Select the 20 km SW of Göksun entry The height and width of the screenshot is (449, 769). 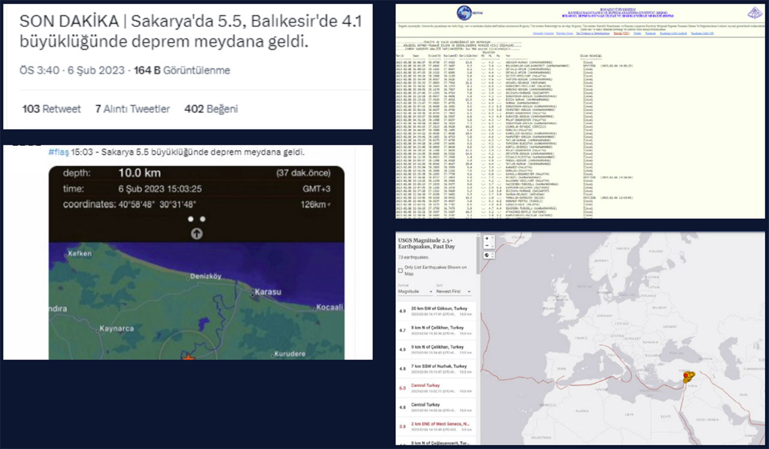coord(437,310)
